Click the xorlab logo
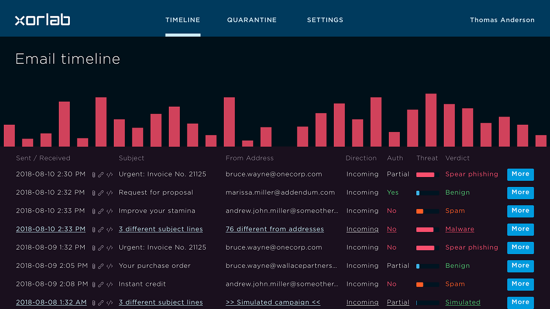Viewport: 550px width, 309px height. (x=42, y=20)
